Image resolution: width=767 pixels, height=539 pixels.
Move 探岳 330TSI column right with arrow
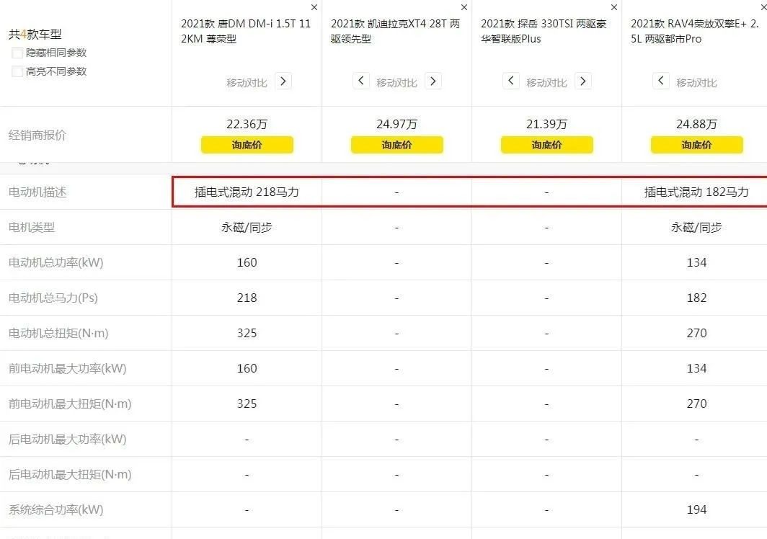tap(583, 81)
